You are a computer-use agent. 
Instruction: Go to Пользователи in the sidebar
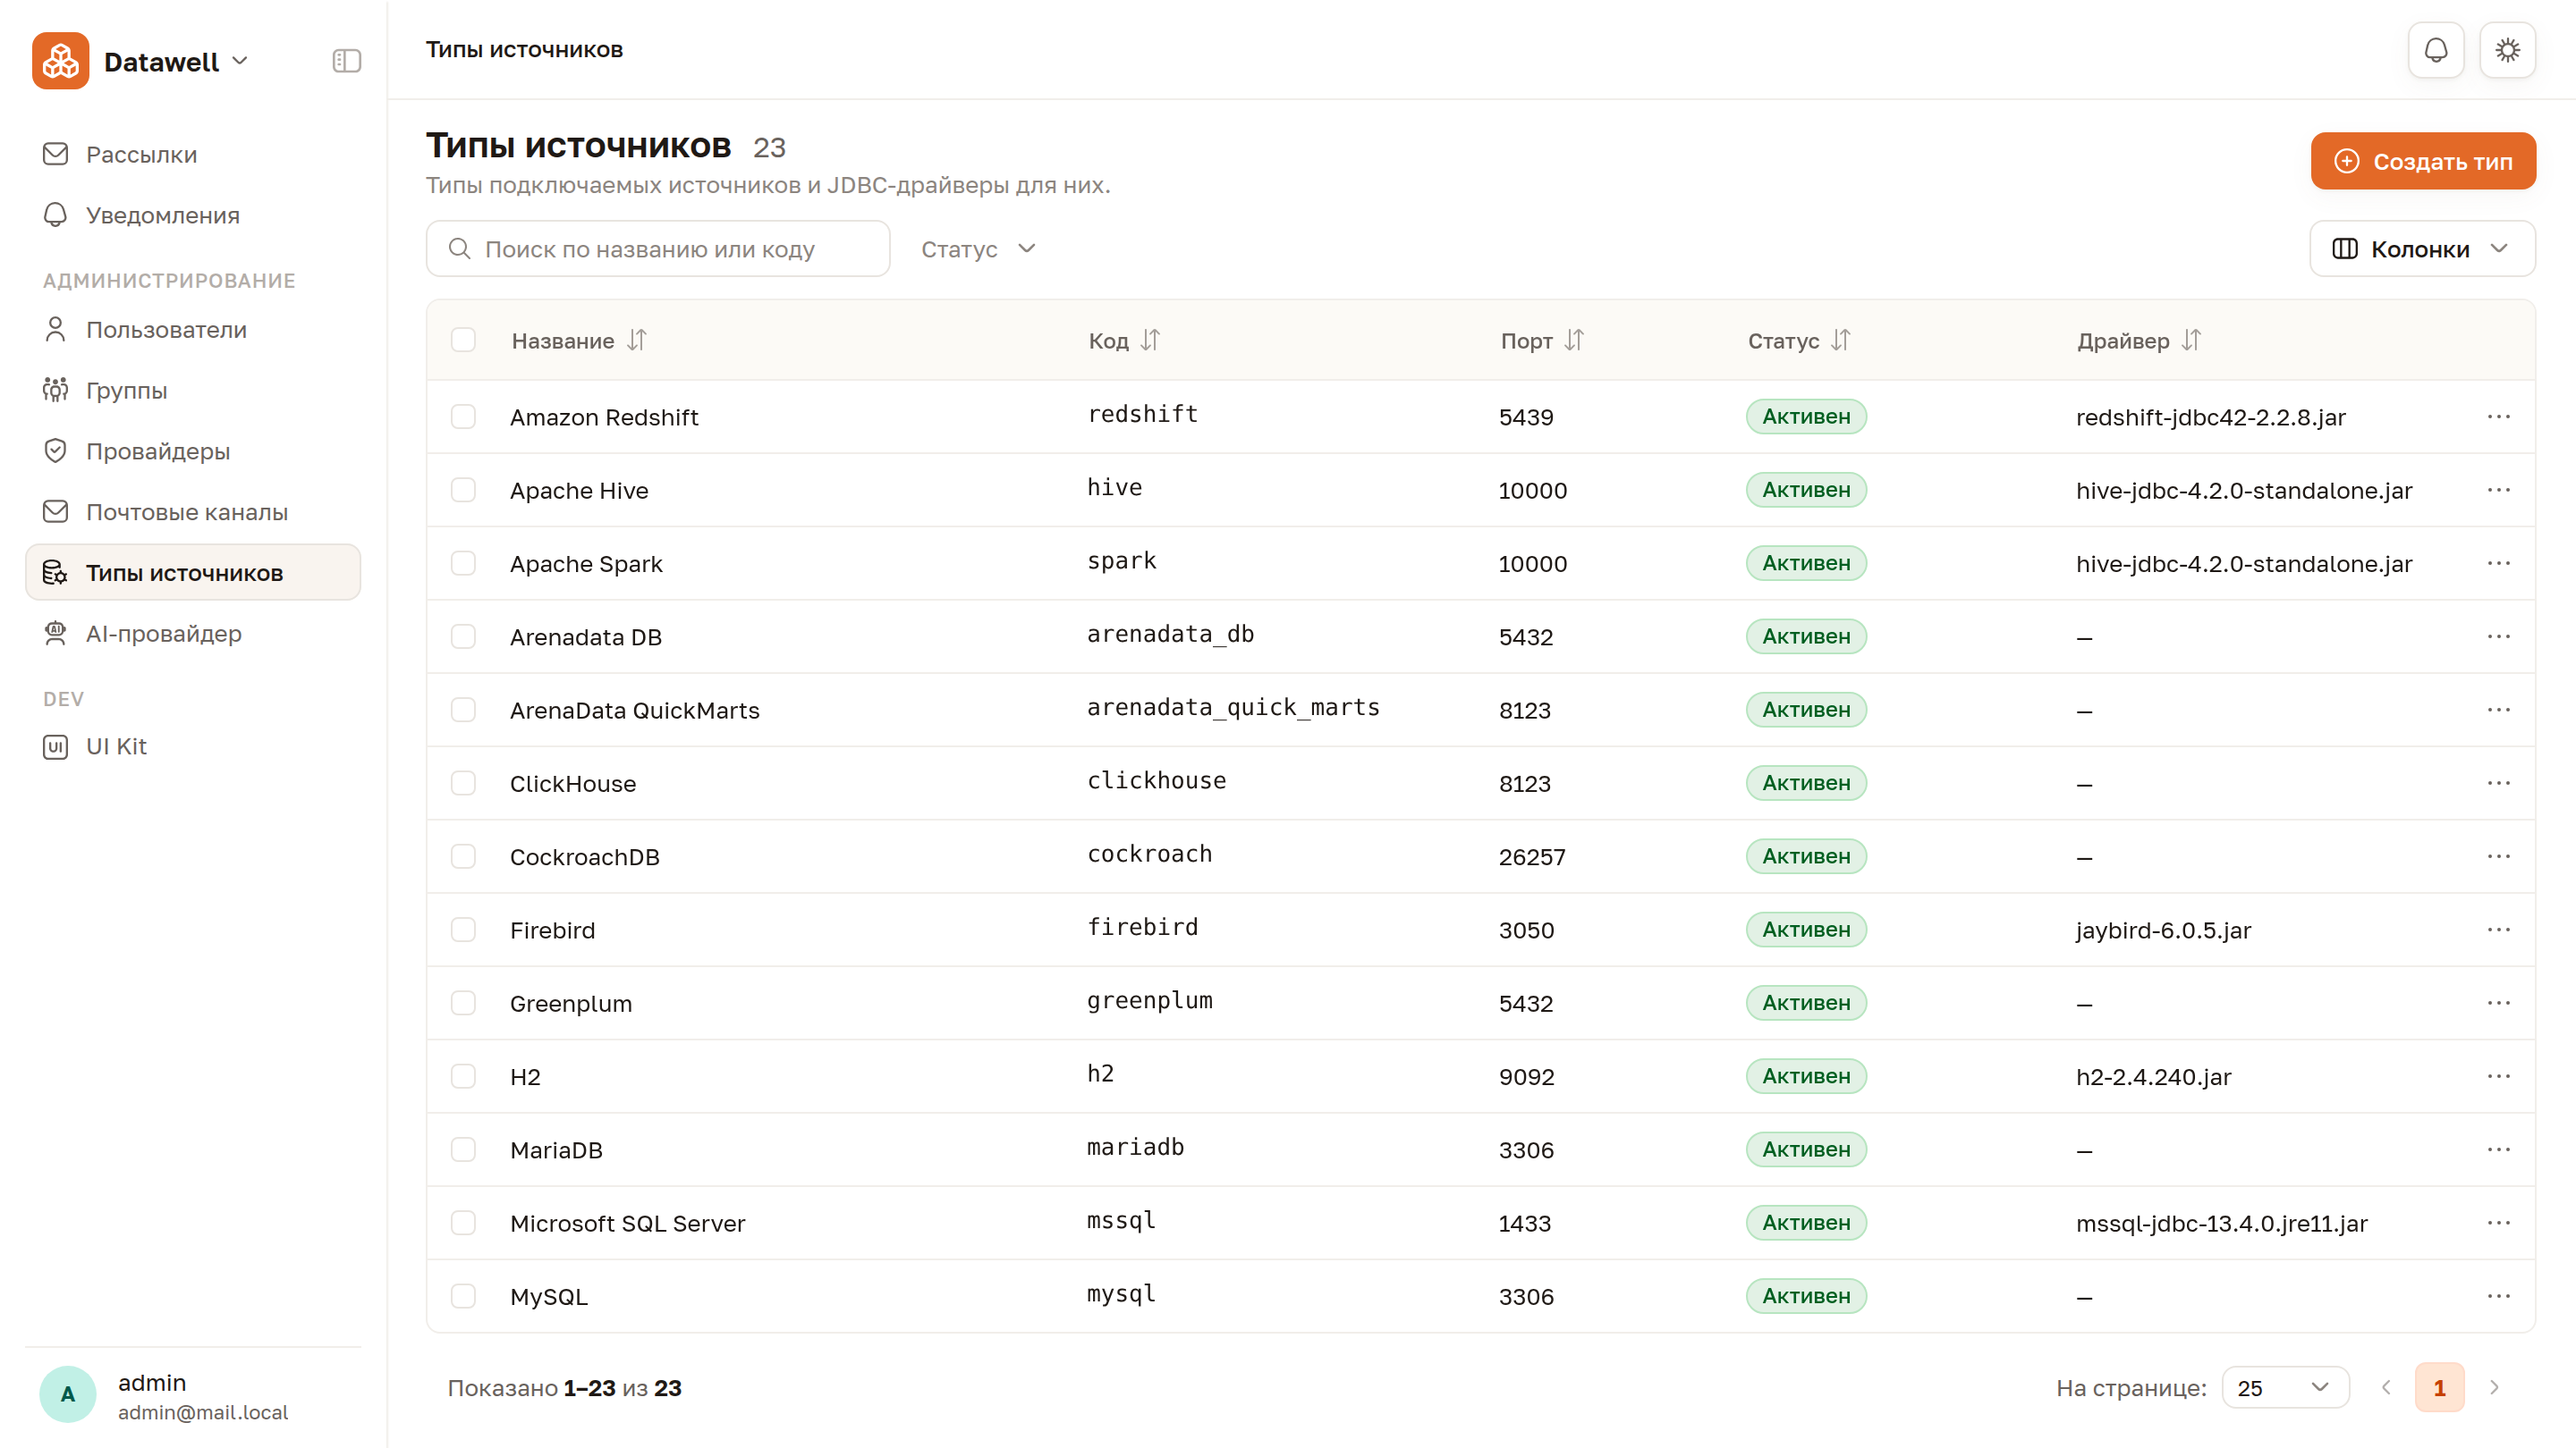(193, 330)
